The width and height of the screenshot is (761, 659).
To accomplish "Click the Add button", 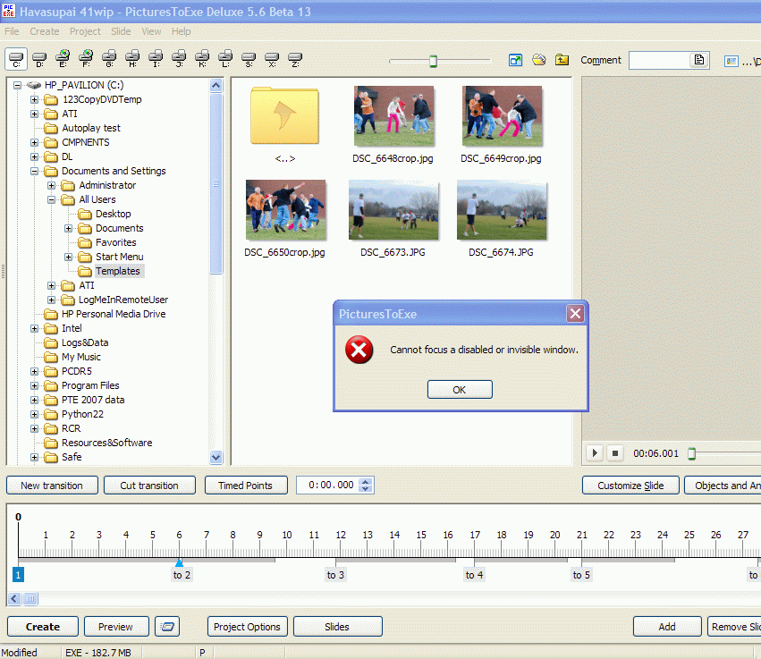I will click(x=667, y=627).
